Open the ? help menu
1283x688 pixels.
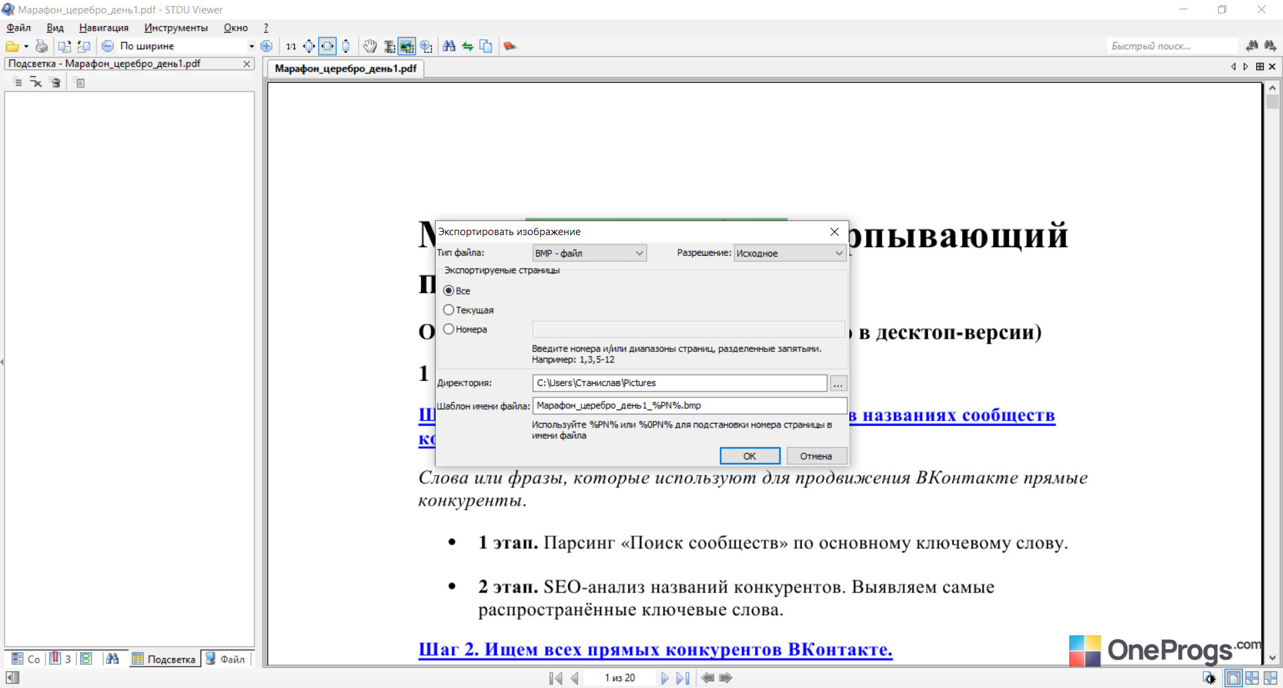point(266,27)
